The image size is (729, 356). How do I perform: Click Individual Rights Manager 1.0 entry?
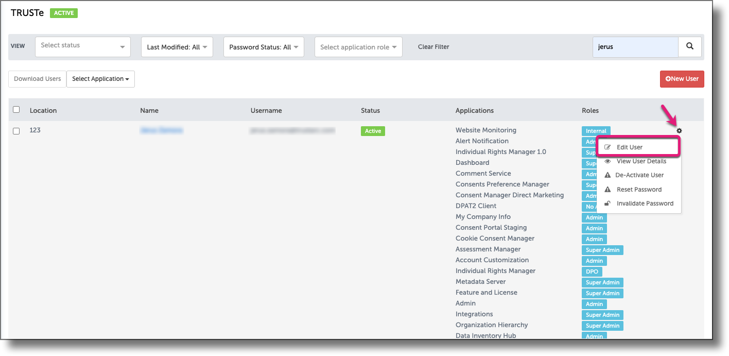pos(501,152)
